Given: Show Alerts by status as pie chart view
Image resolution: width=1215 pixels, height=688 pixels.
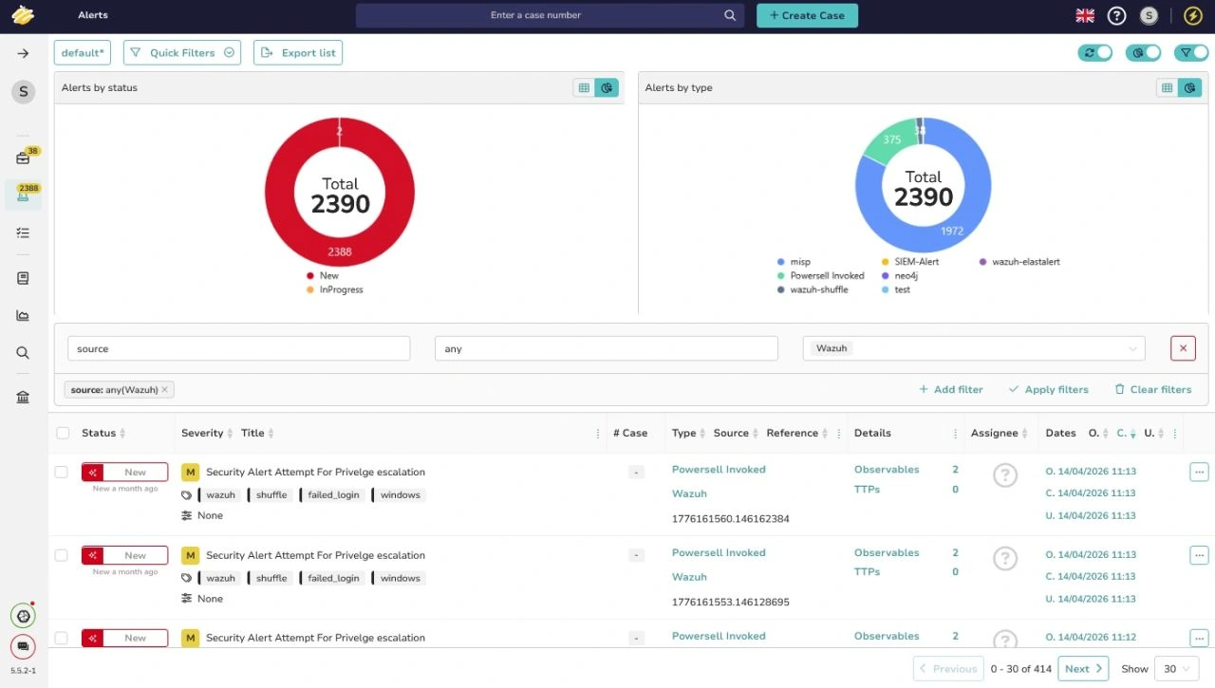Looking at the screenshot, I should pyautogui.click(x=607, y=87).
